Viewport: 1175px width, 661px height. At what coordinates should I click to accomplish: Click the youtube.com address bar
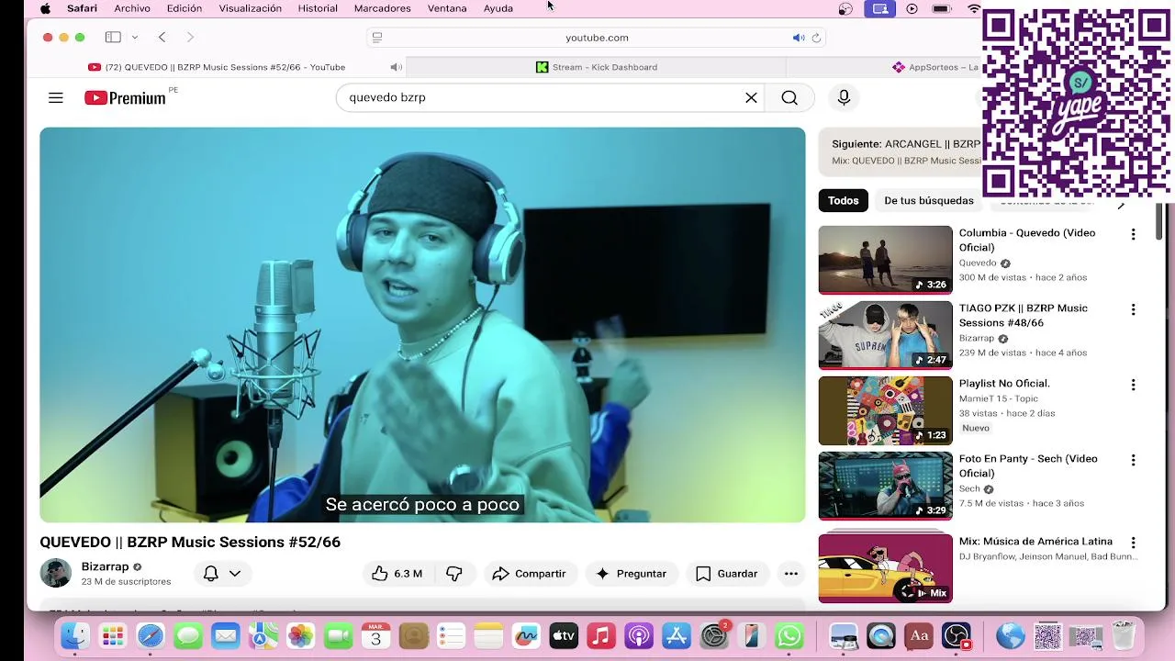[597, 38]
